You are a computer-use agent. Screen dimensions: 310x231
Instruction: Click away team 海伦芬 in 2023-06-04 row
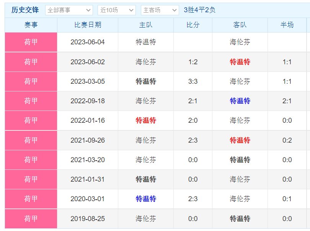240,42
